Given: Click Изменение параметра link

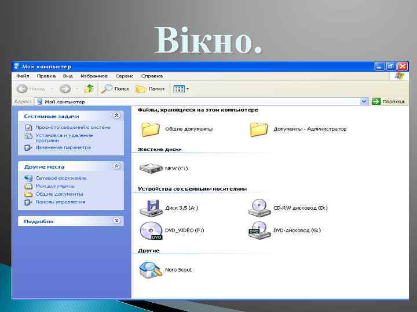Looking at the screenshot, I should coord(63,147).
